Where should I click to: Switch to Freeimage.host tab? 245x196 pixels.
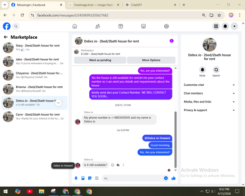94,5
